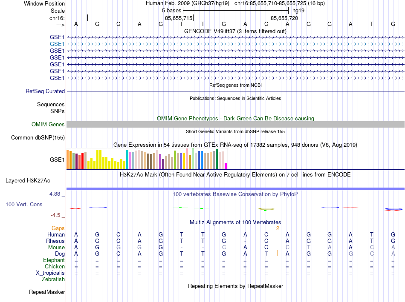Select the X_tropicalis species label

point(50,273)
